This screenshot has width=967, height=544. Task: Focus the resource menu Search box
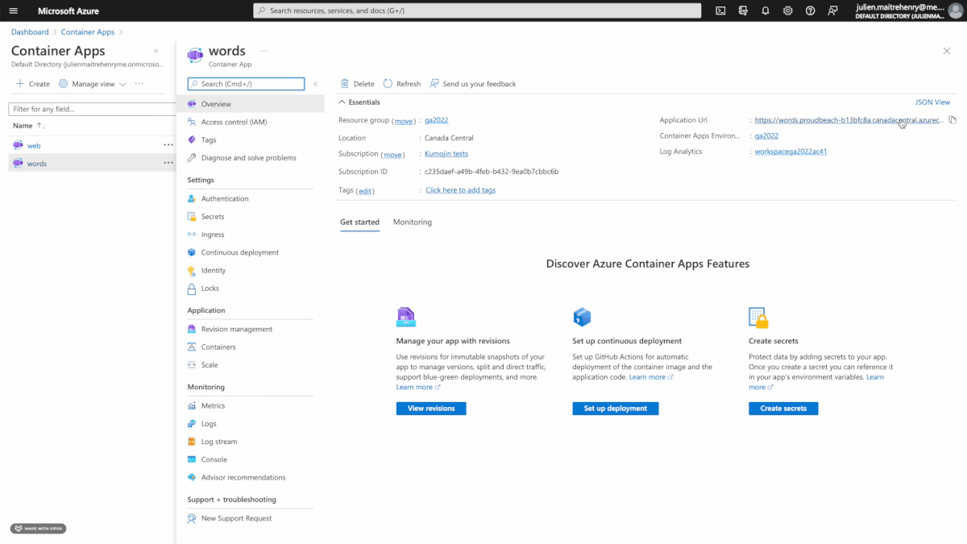click(x=246, y=84)
